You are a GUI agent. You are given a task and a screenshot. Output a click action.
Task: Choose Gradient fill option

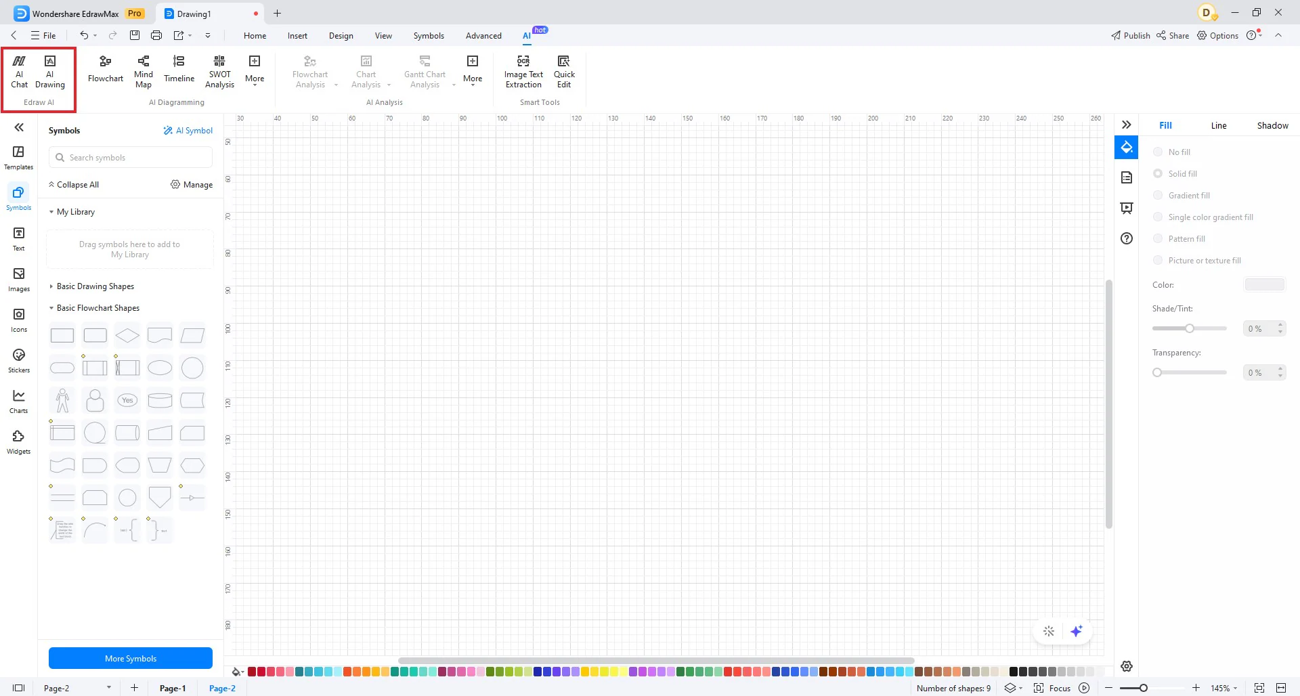point(1182,195)
